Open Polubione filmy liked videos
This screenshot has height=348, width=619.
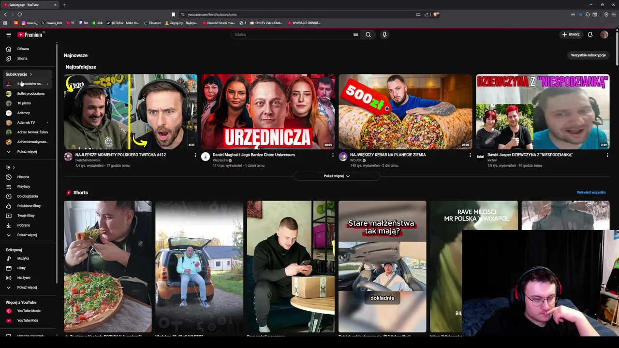28,206
